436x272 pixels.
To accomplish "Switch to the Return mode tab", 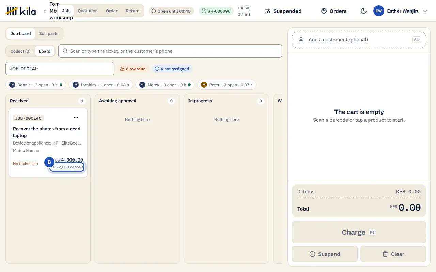I will click(133, 11).
